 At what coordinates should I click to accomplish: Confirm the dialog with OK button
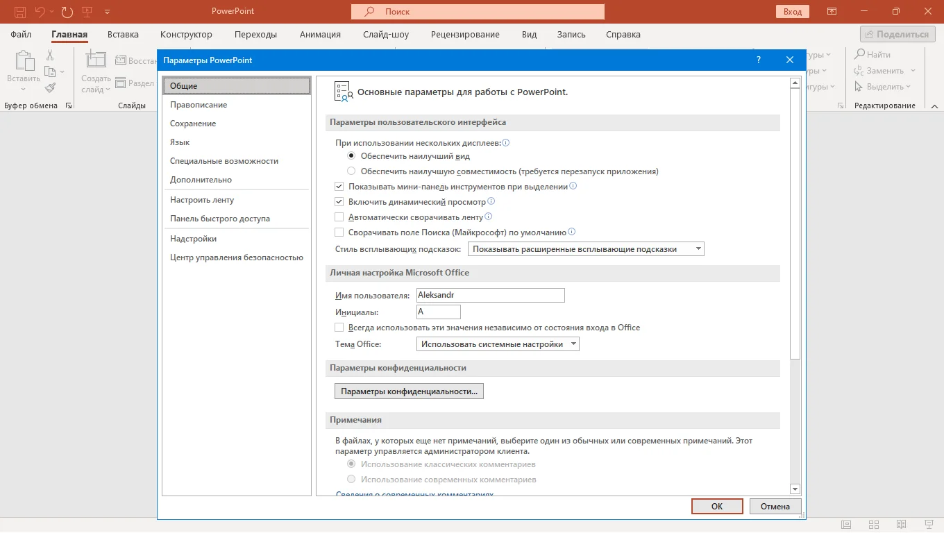pos(717,507)
